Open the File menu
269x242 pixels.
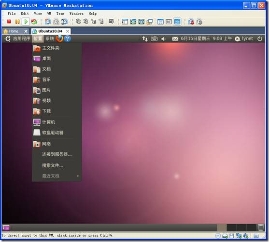(x=12, y=13)
